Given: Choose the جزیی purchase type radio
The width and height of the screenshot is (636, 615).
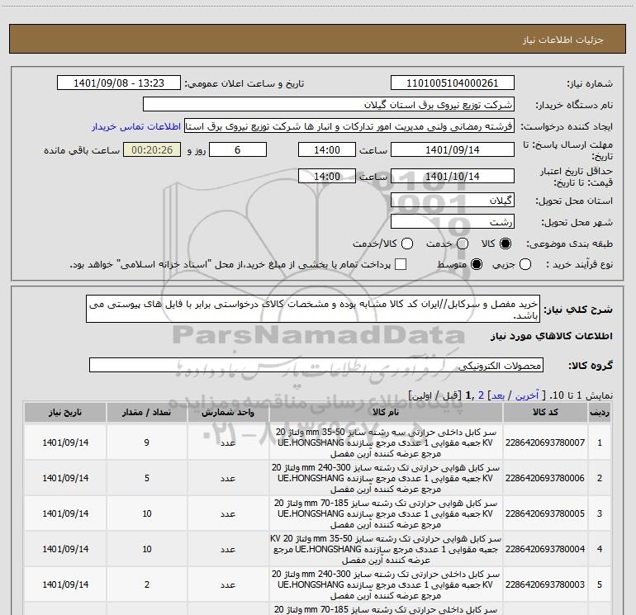Looking at the screenshot, I should [525, 264].
